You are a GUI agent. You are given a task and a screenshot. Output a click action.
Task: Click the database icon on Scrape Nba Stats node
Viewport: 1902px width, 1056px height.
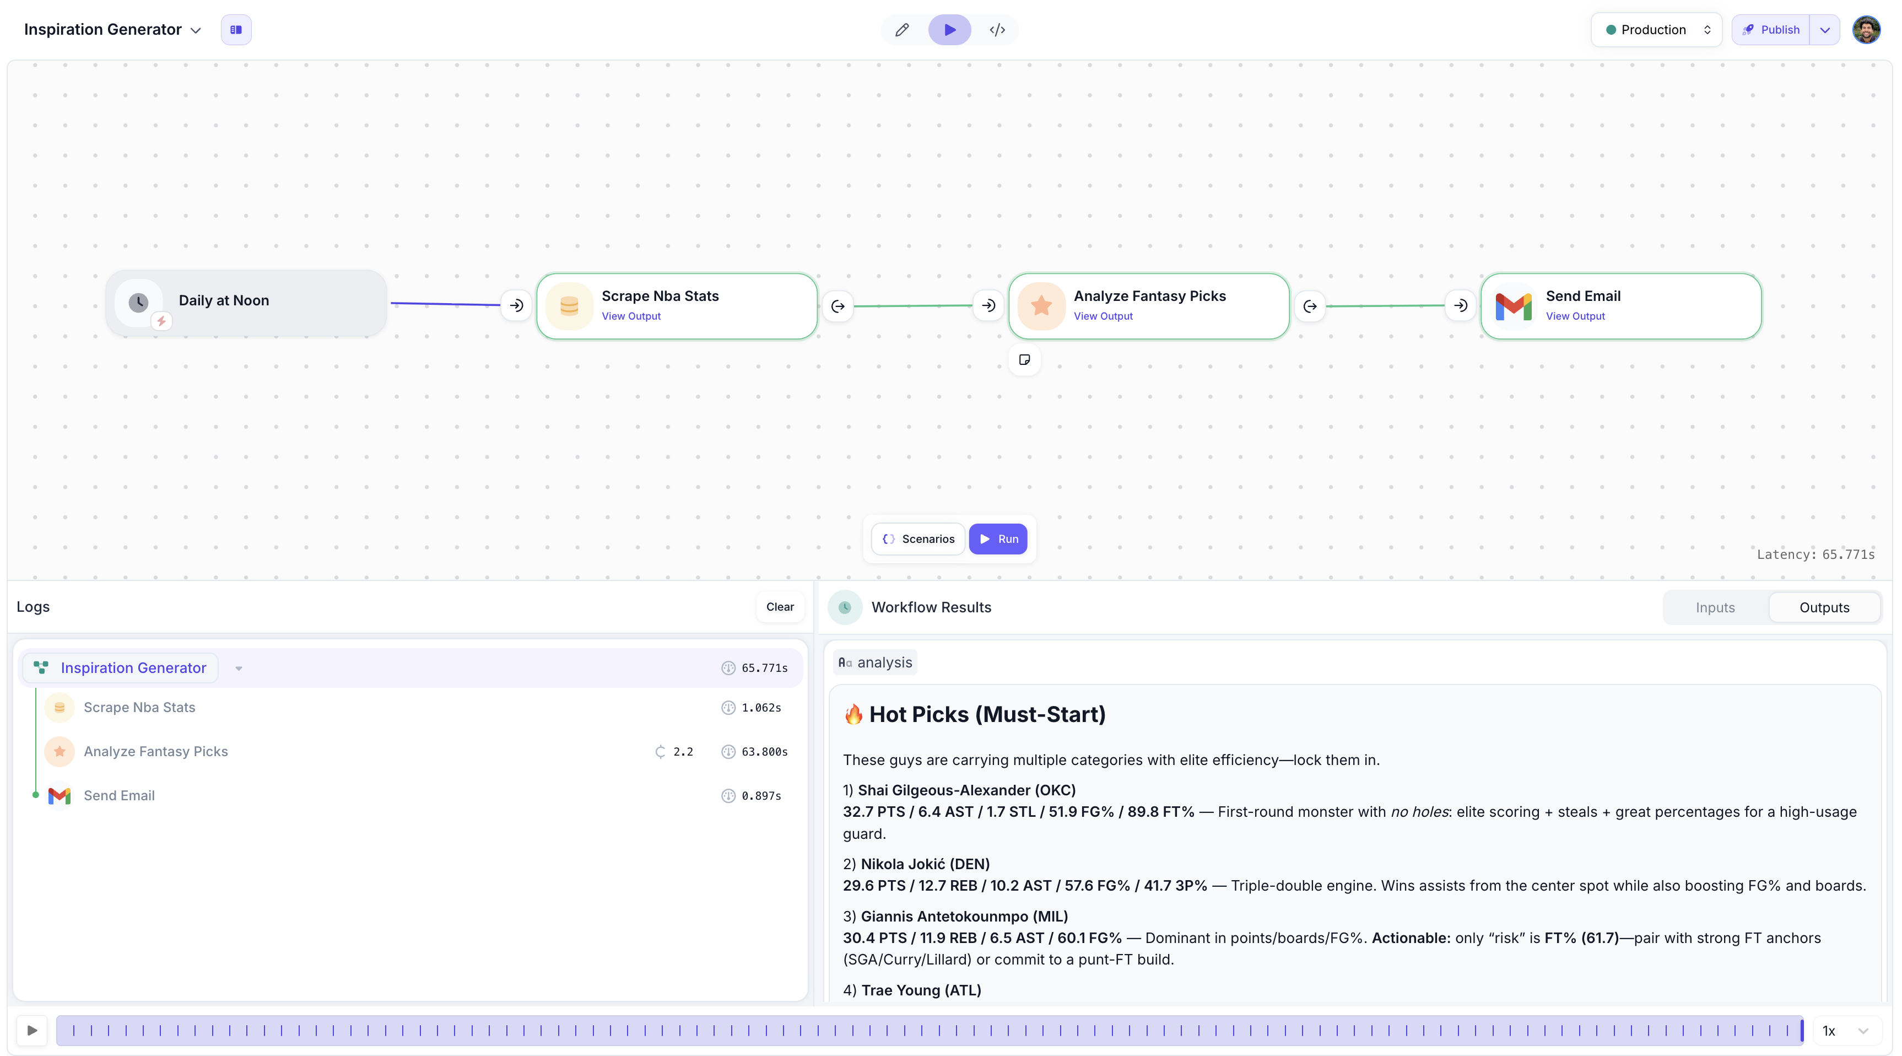(x=569, y=306)
